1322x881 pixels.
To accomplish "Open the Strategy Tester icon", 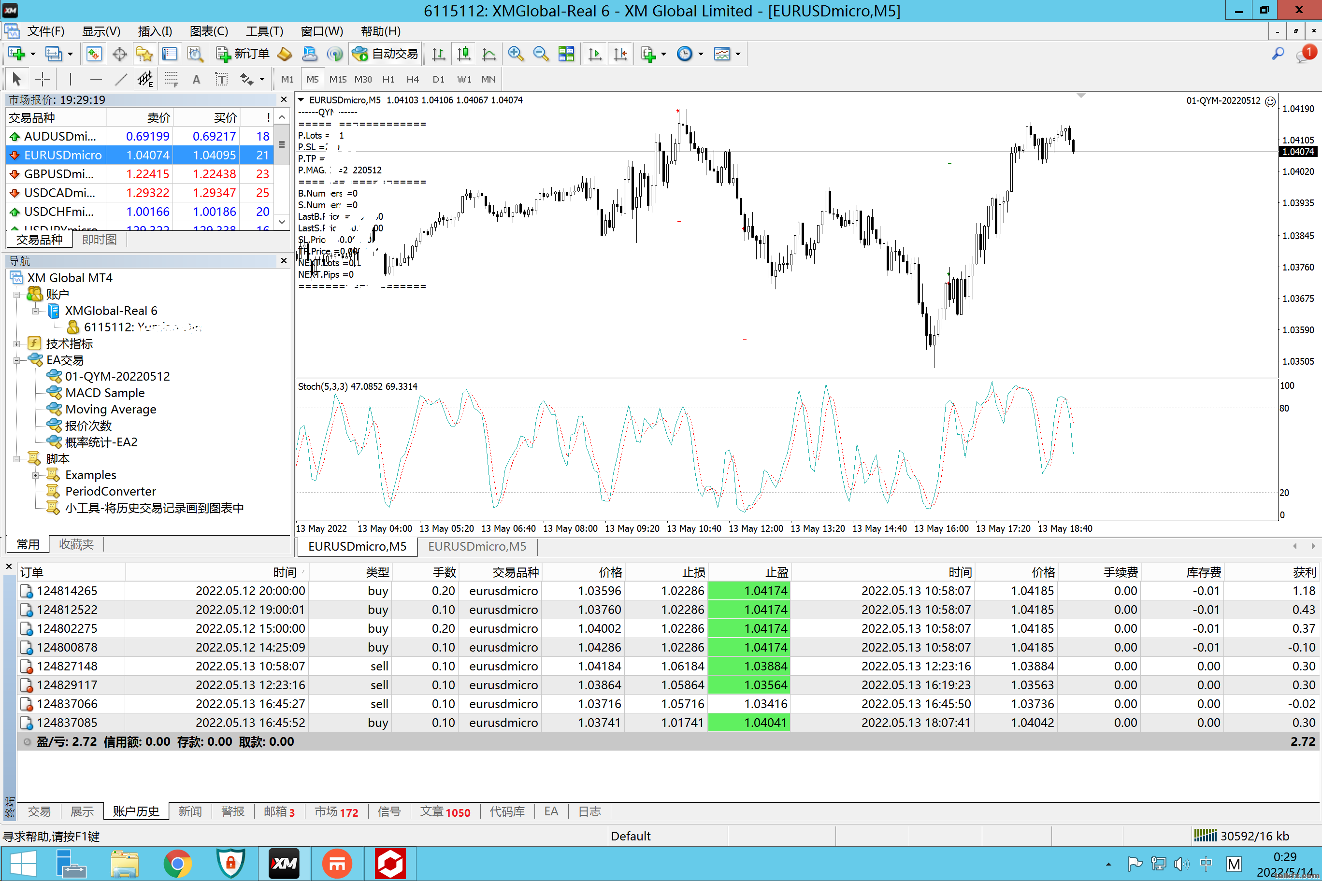I will tap(195, 54).
